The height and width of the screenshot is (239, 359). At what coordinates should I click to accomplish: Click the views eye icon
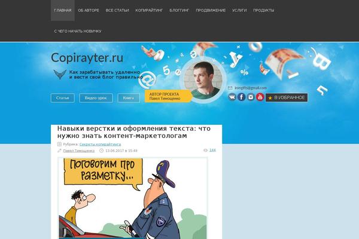tap(205, 150)
